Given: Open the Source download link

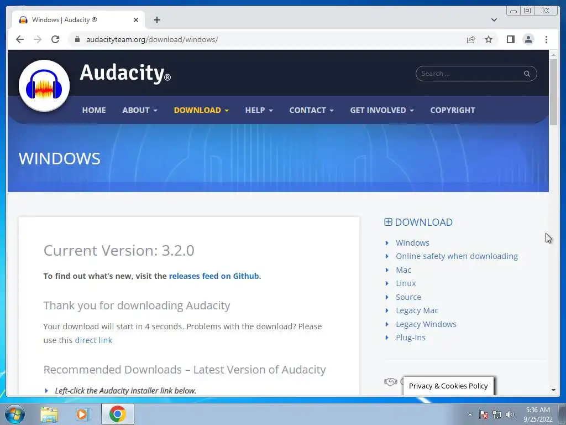Looking at the screenshot, I should [x=408, y=297].
